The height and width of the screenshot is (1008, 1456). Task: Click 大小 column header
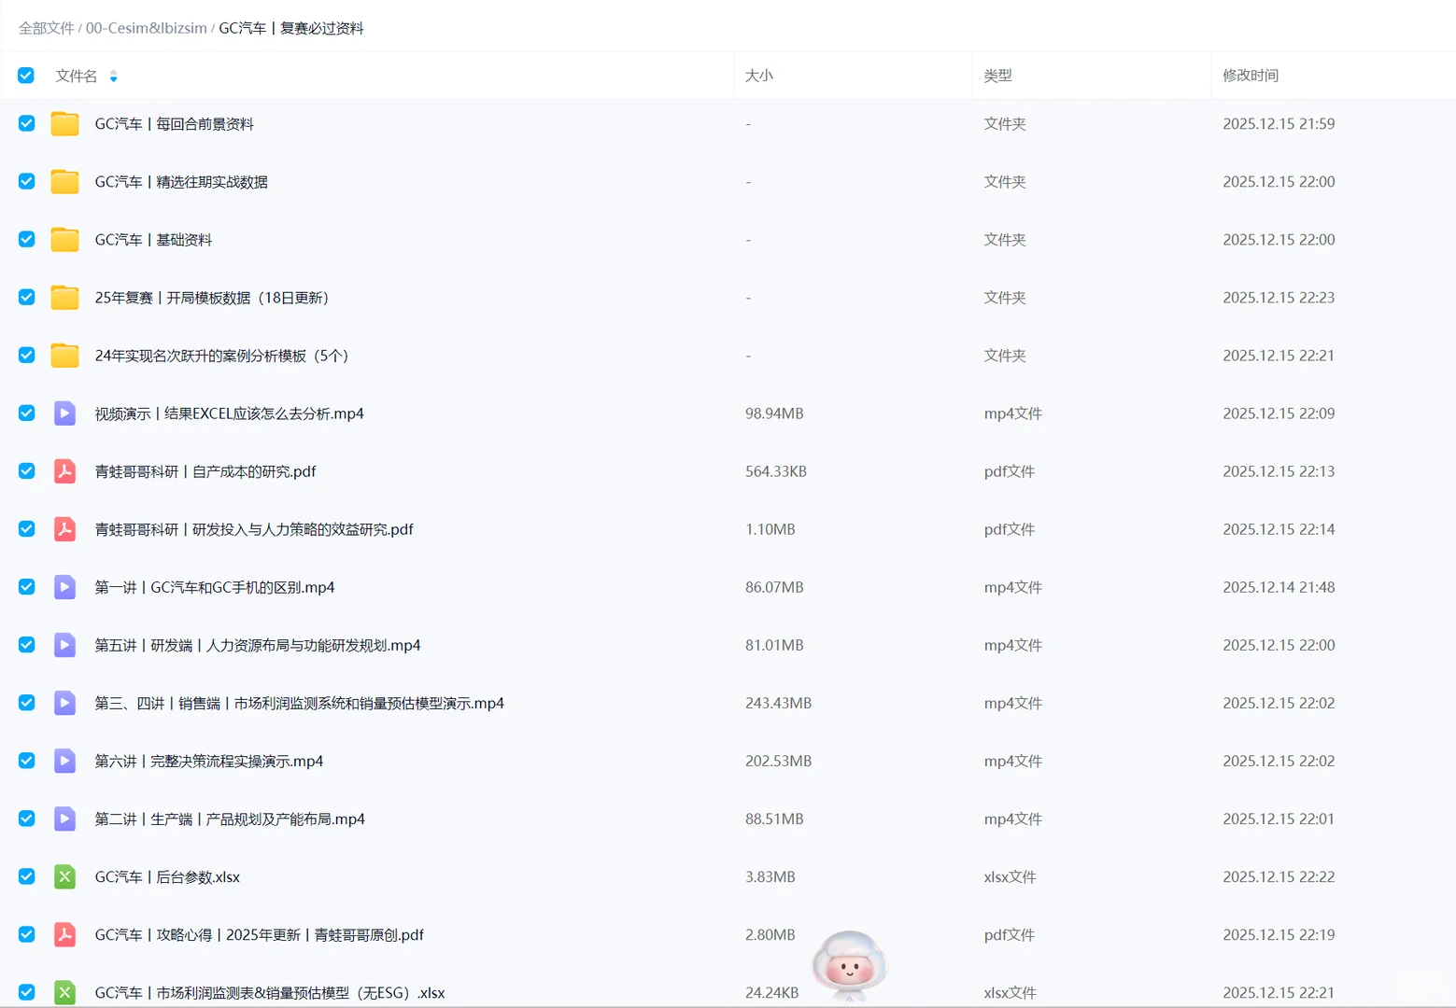pyautogui.click(x=759, y=76)
